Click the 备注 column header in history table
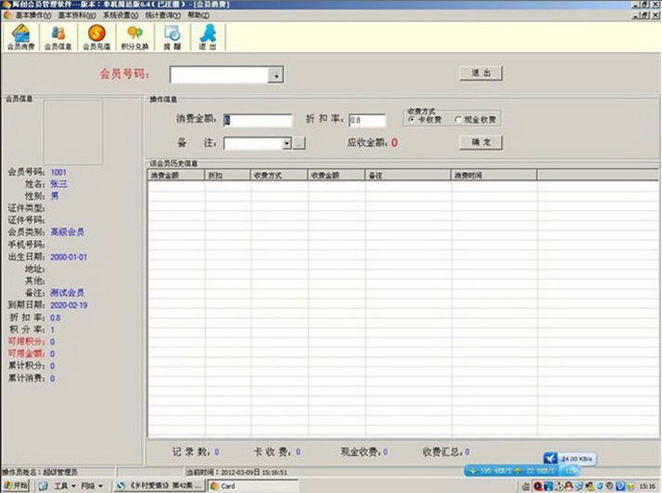 (408, 175)
